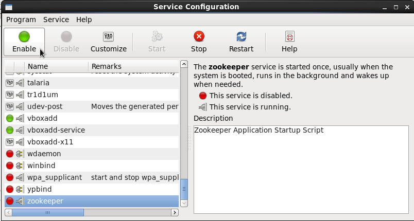Open the Service menu

point(56,20)
